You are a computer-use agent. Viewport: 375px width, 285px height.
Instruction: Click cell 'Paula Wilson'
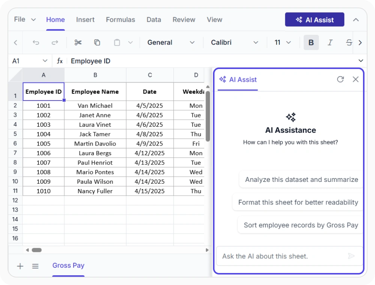tap(95, 181)
